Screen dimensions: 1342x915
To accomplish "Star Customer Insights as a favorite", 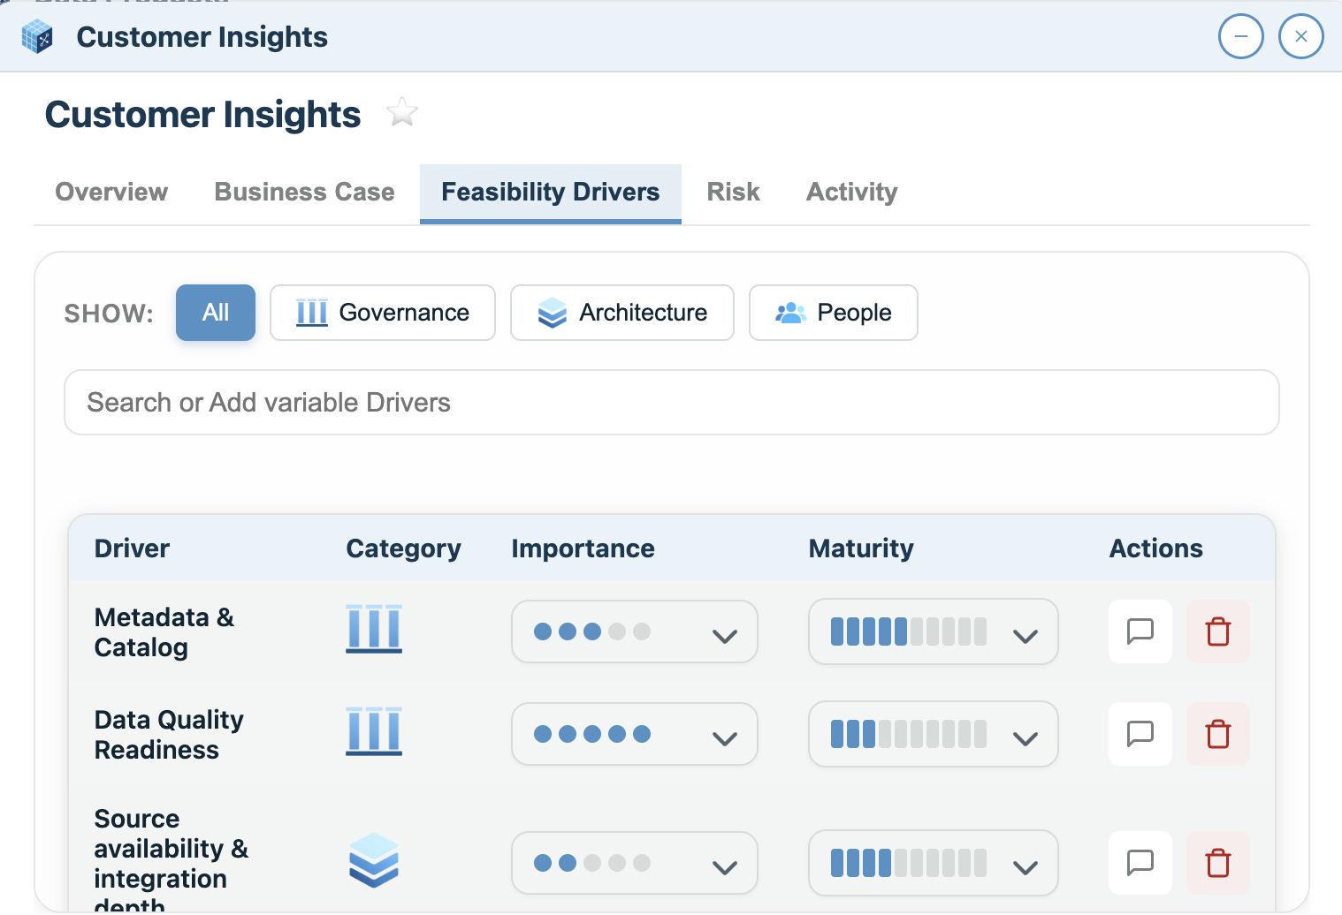I will (402, 113).
